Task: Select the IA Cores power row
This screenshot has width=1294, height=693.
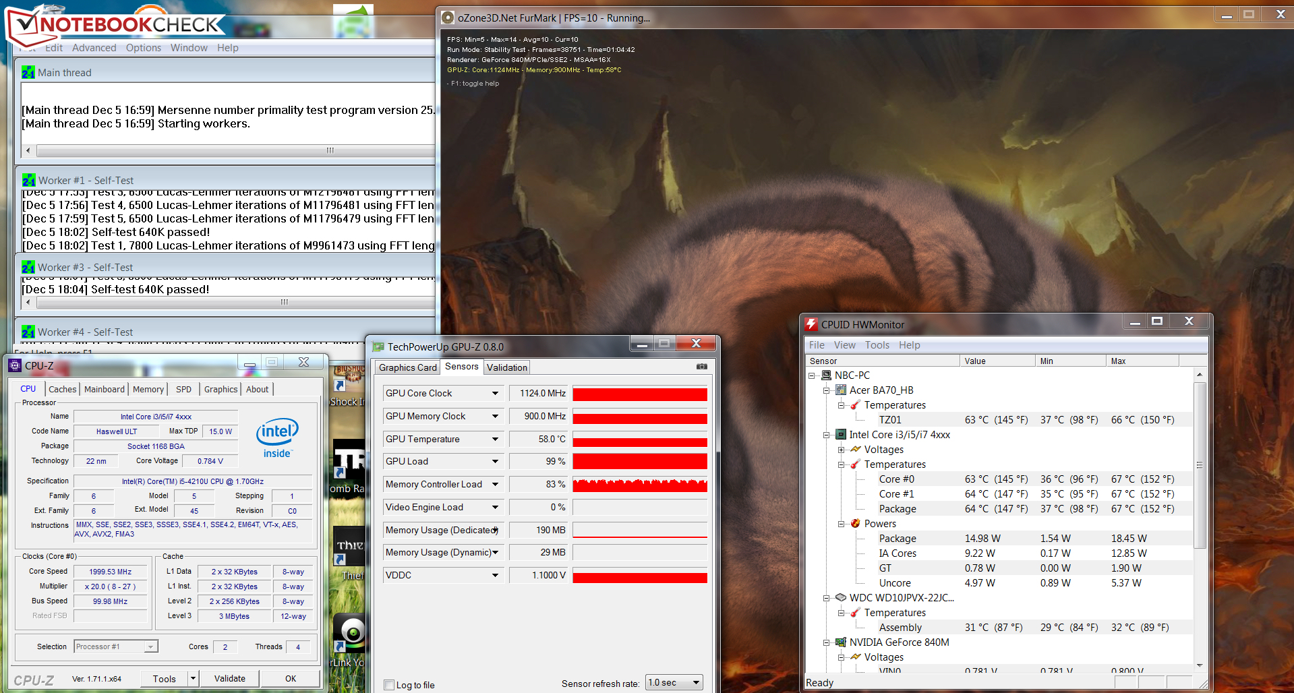Action: point(999,553)
